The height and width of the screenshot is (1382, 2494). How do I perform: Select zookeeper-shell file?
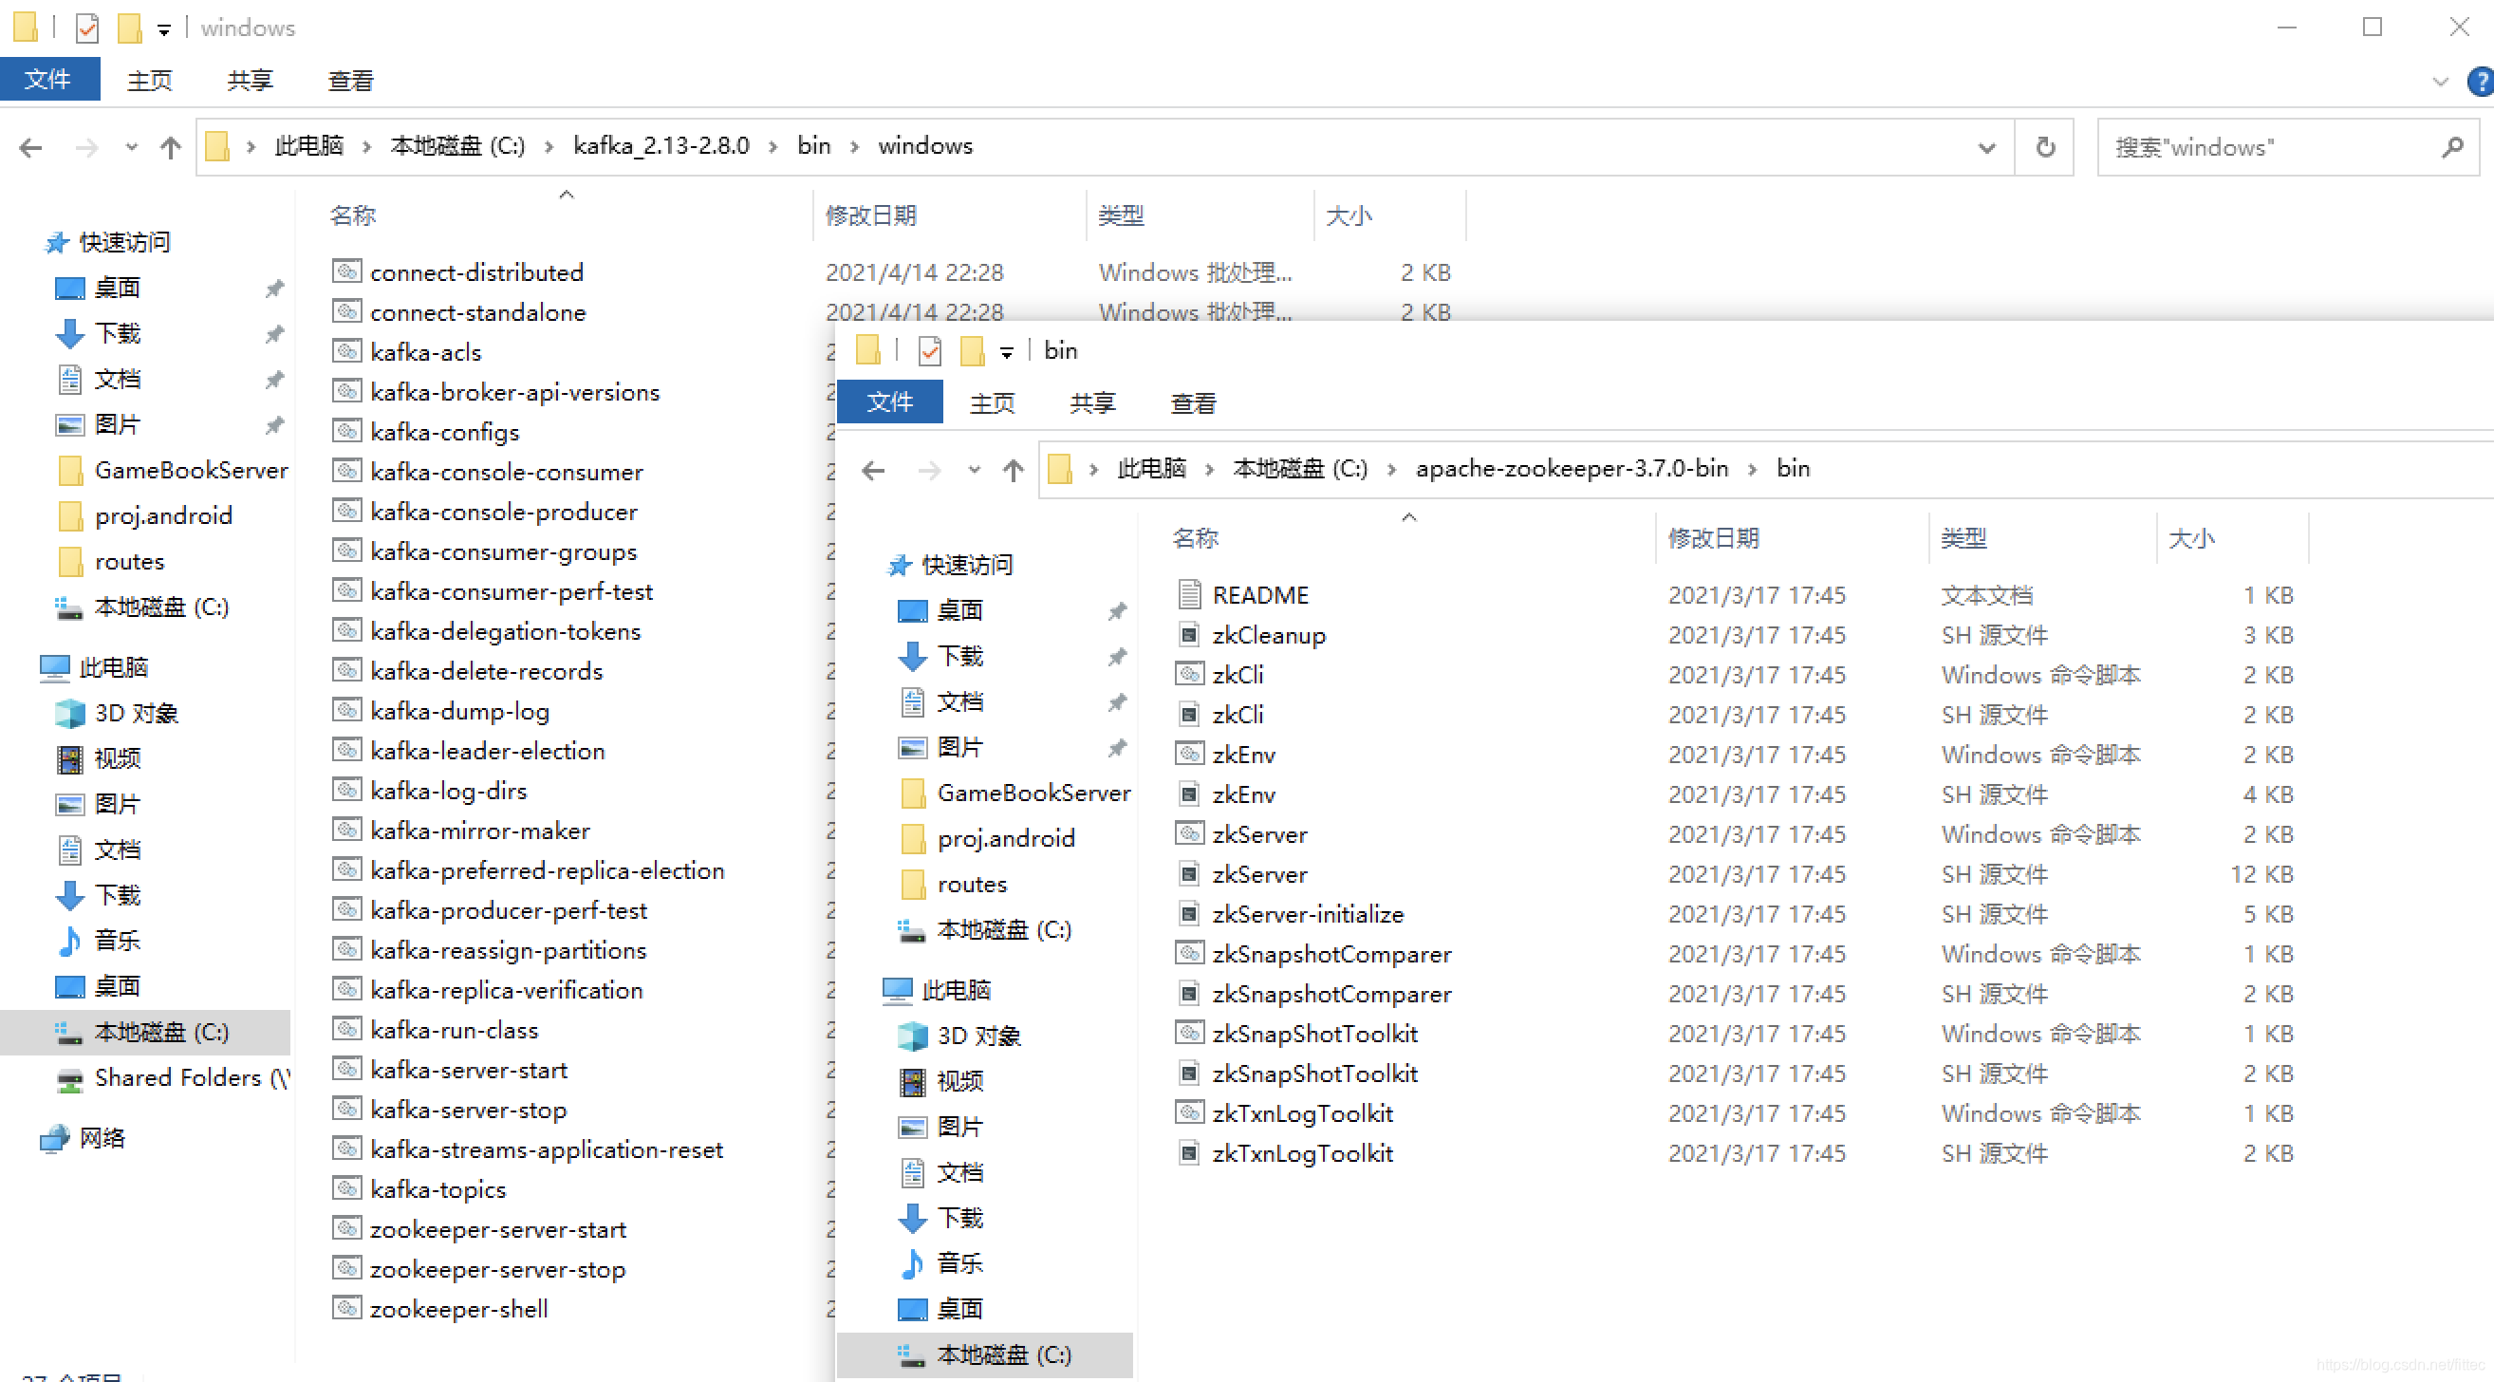(458, 1308)
